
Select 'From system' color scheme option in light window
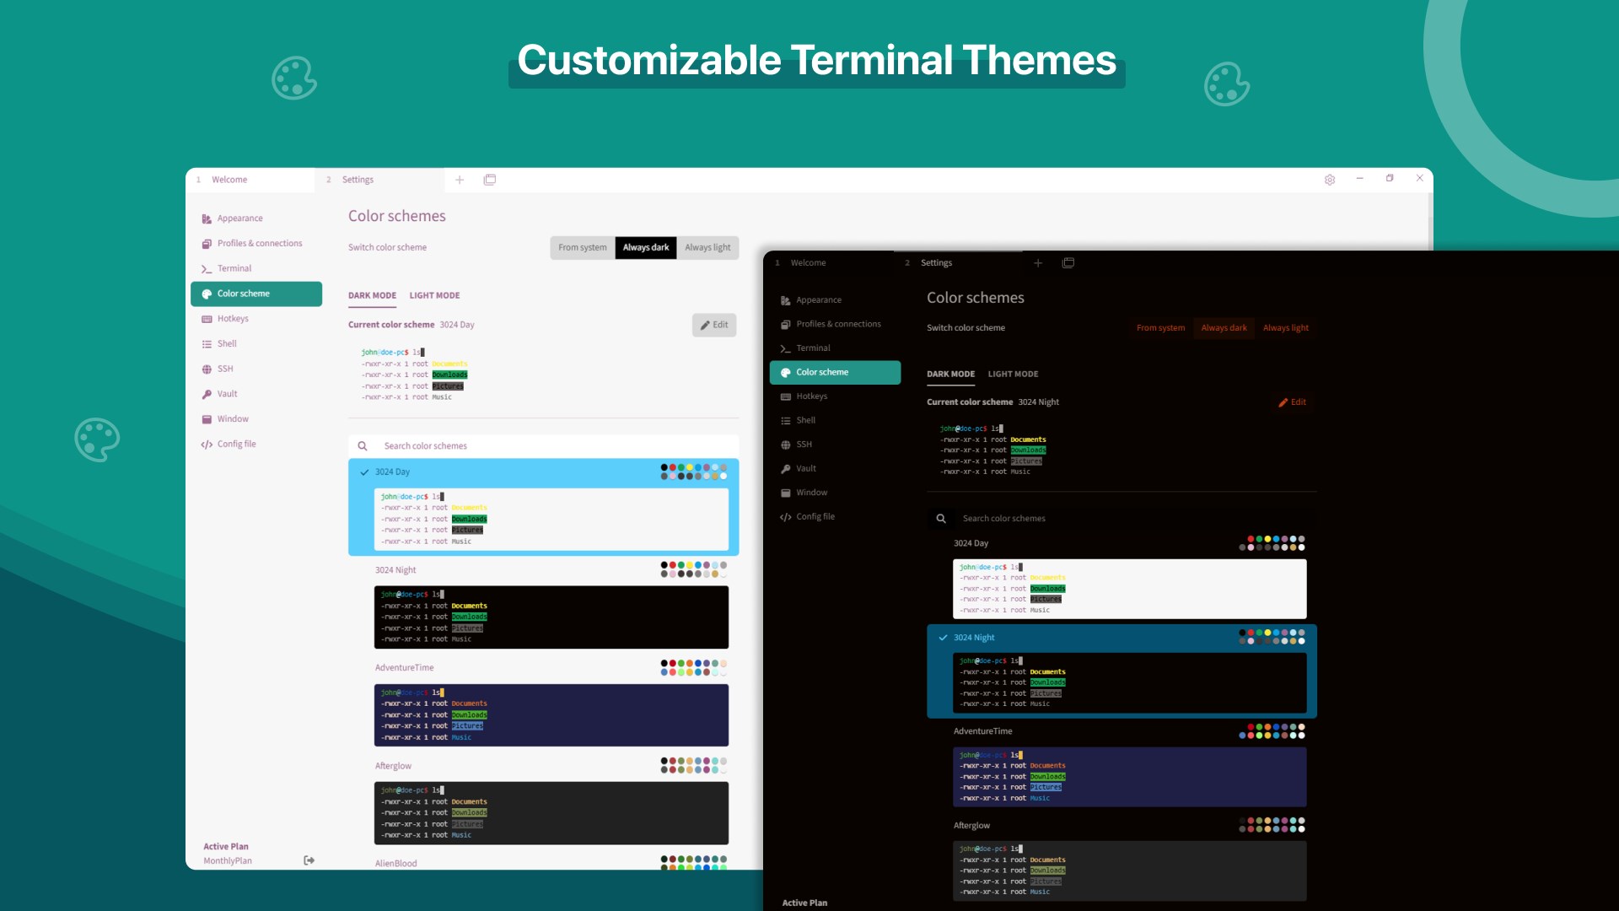click(582, 248)
